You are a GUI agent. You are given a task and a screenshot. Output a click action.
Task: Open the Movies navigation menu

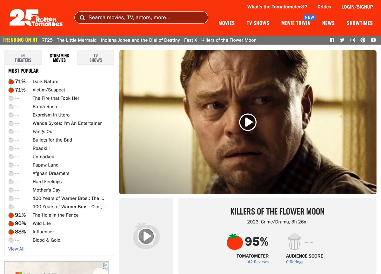pyautogui.click(x=227, y=23)
